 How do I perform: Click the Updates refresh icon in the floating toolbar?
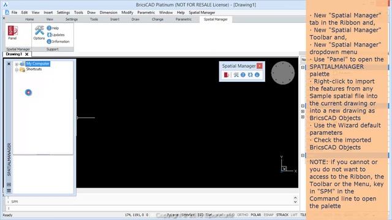pos(250,75)
